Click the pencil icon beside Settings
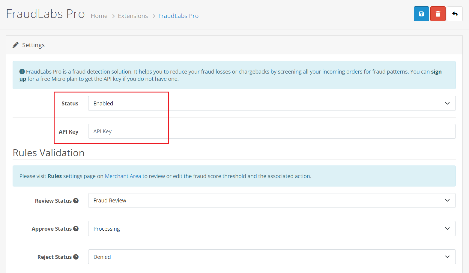469x273 pixels. (x=16, y=44)
